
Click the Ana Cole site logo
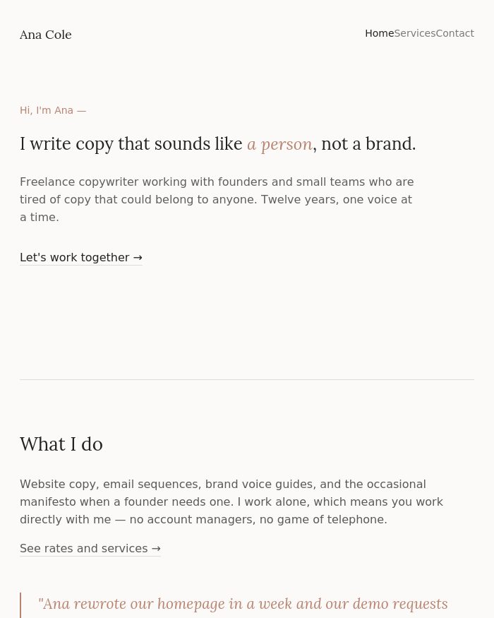(x=46, y=35)
